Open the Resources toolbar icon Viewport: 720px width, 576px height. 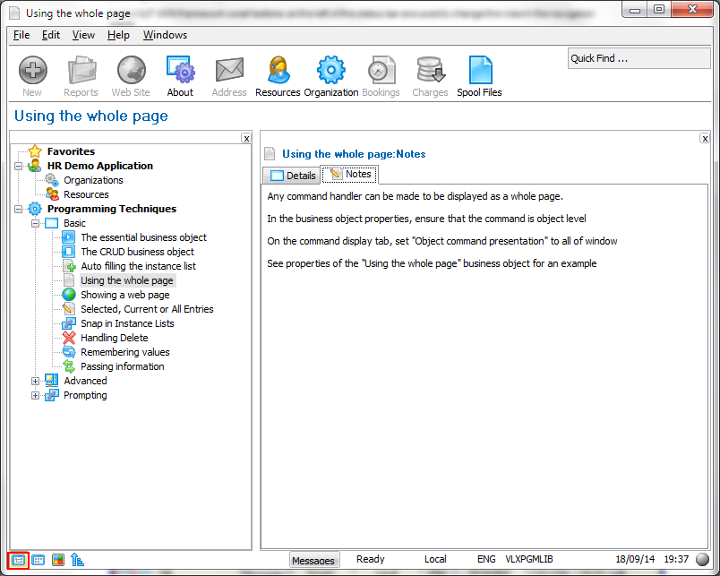tap(279, 71)
